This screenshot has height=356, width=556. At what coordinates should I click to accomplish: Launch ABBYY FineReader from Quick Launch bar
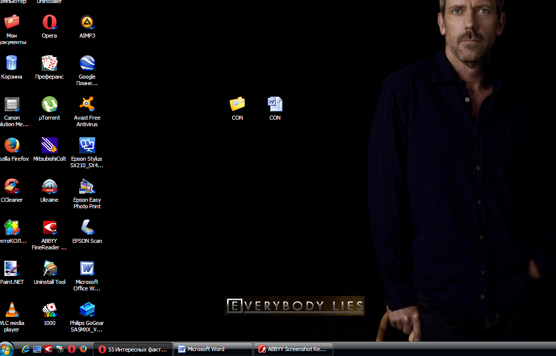pyautogui.click(x=49, y=349)
